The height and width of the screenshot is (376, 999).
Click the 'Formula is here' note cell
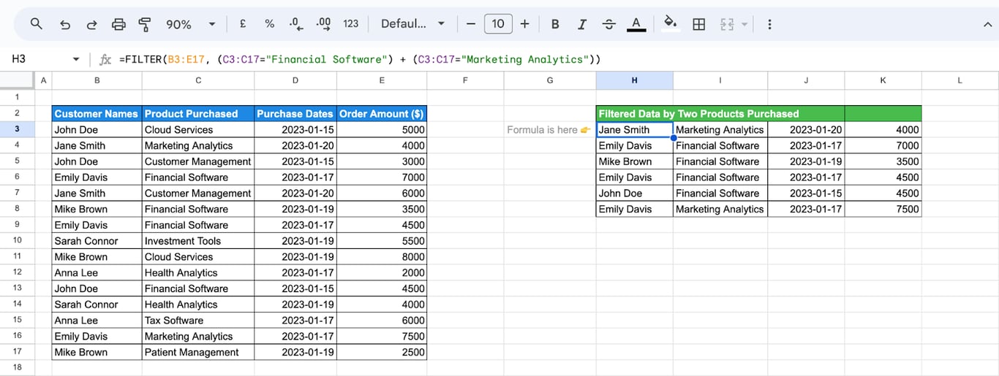(549, 129)
